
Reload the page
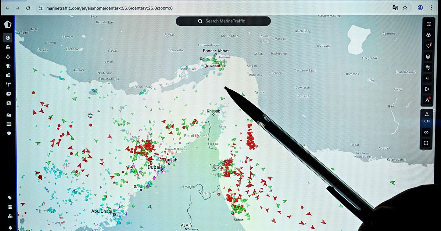coord(28,8)
